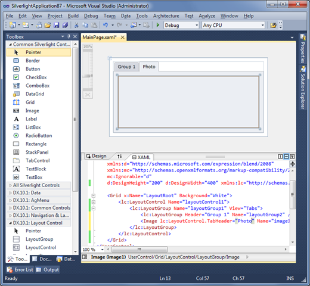
Task: Open the Debug configuration dropdown
Action: pos(197,25)
